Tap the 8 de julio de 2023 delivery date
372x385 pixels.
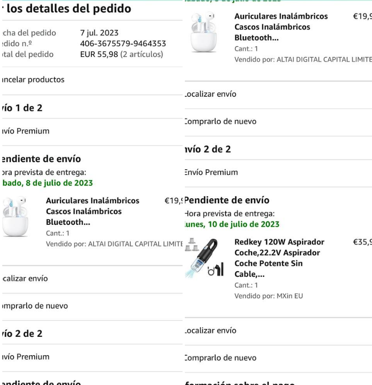47,183
